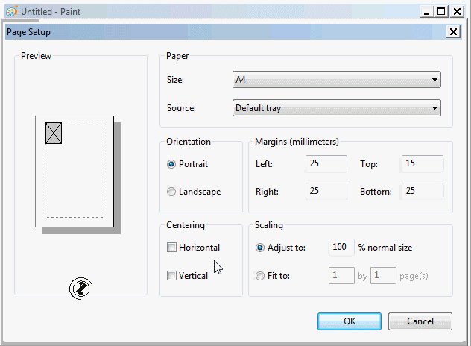Select Portrait orientation
Viewport: 471px width, 346px height.
tap(172, 164)
